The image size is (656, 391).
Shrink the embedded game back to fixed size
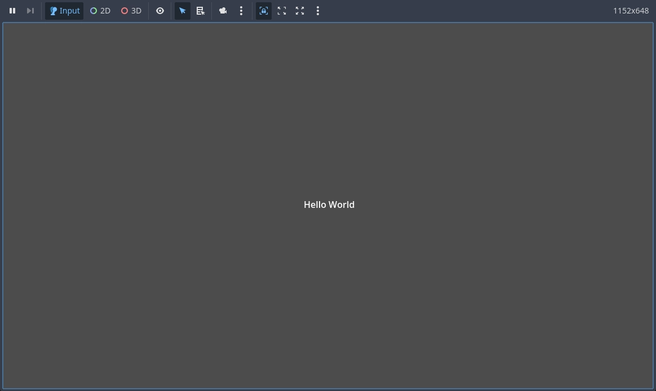(x=282, y=11)
